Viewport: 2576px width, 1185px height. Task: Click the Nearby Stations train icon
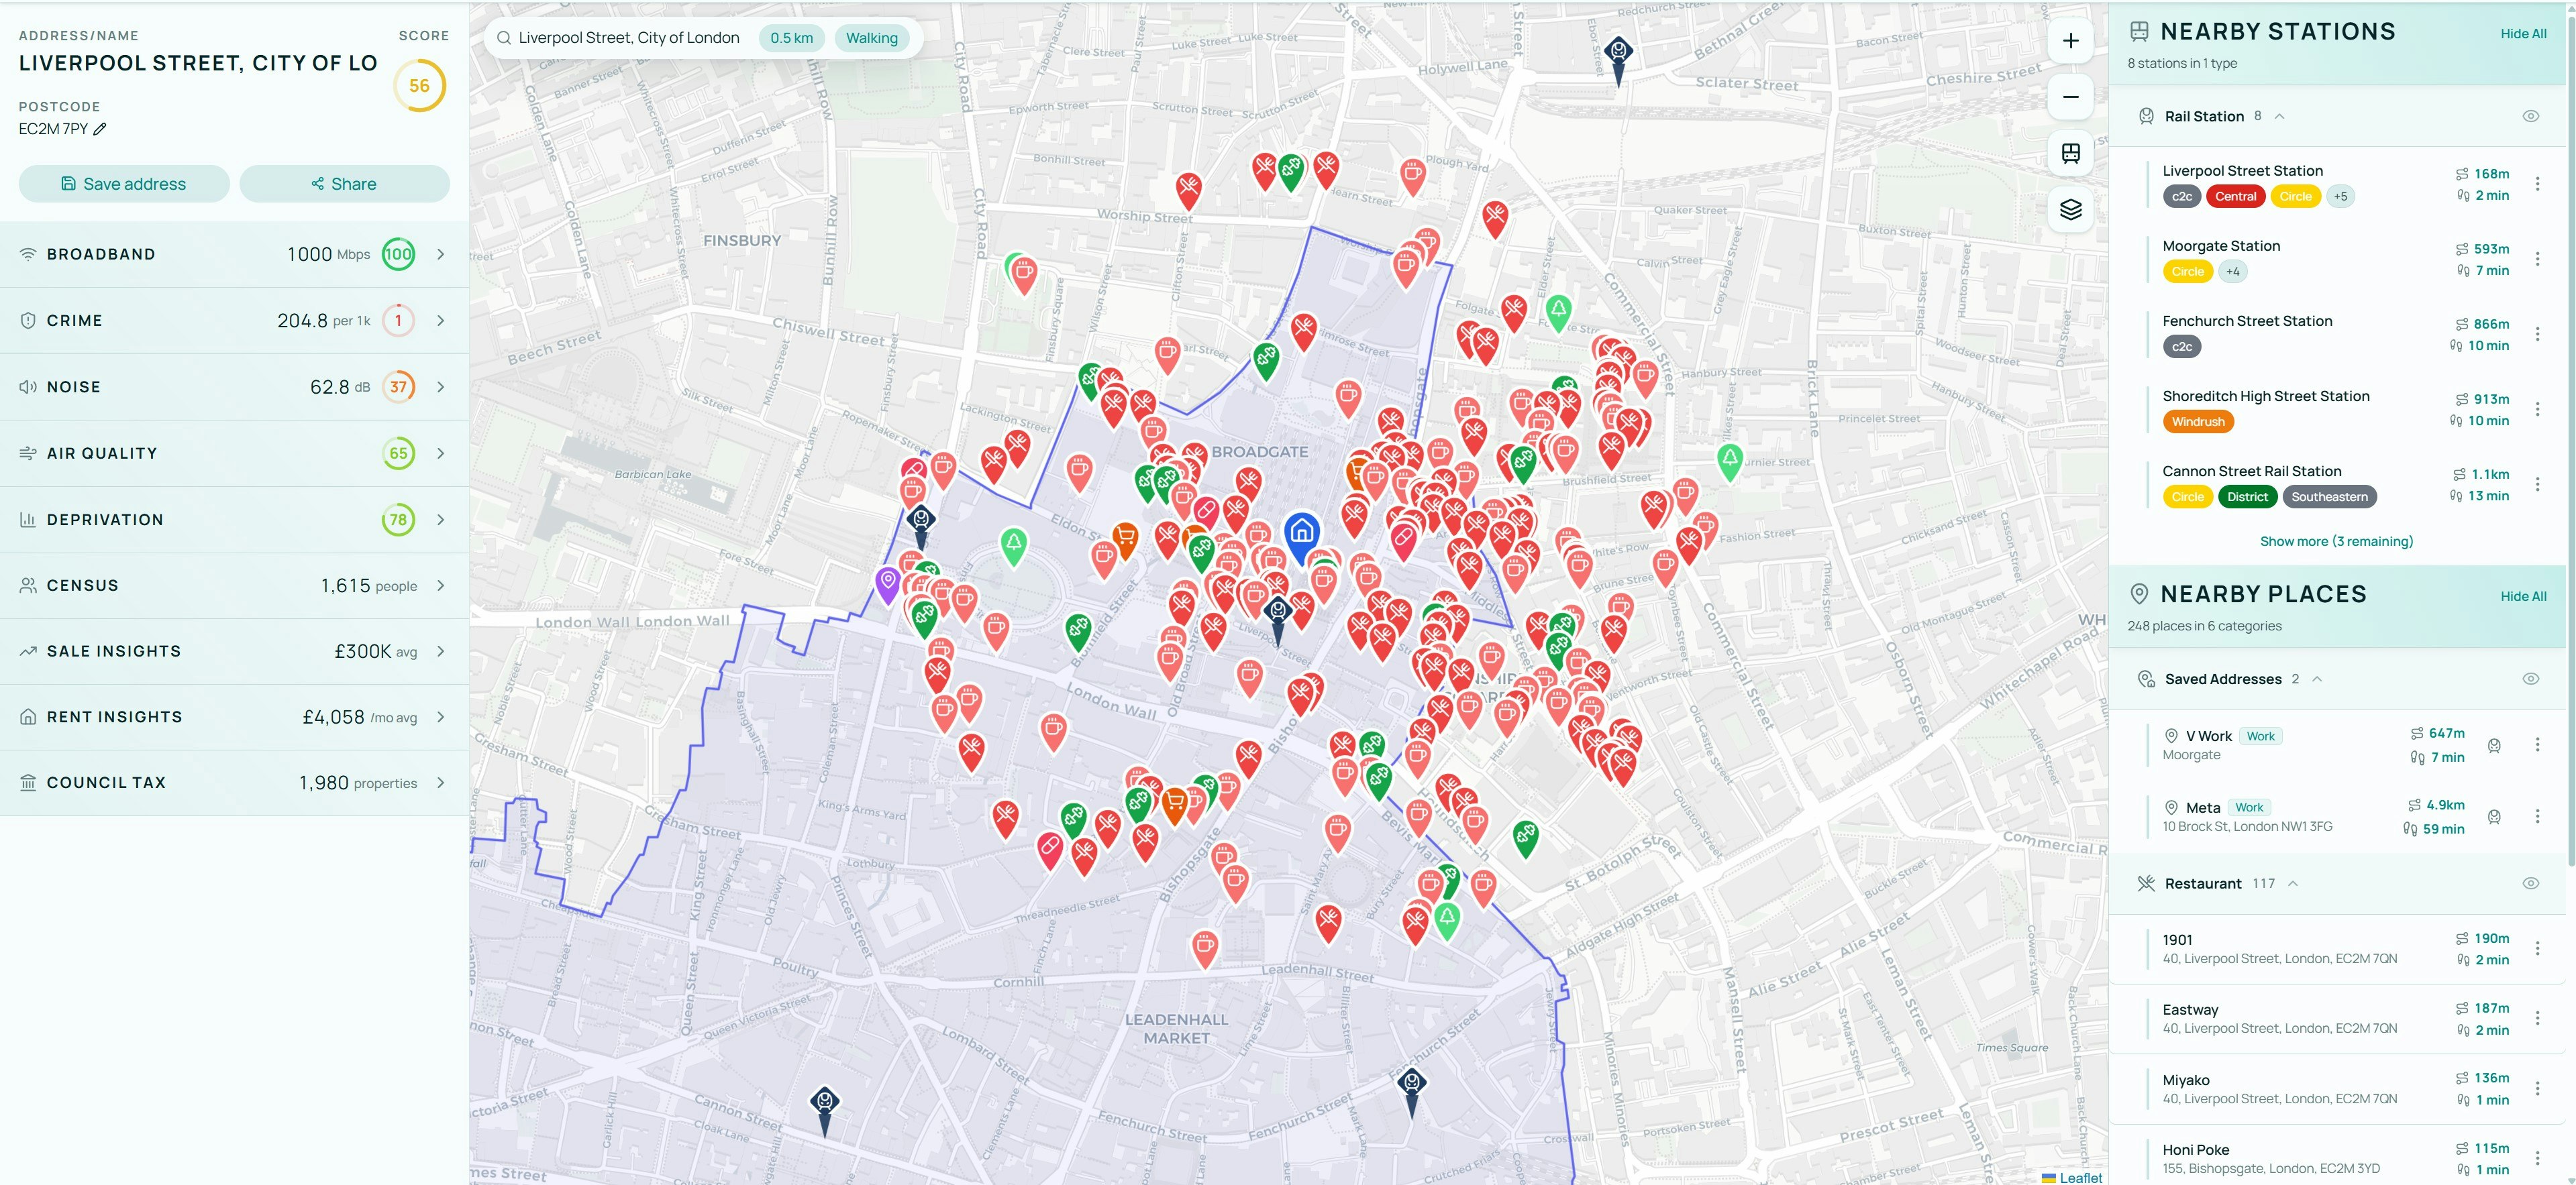2139,32
